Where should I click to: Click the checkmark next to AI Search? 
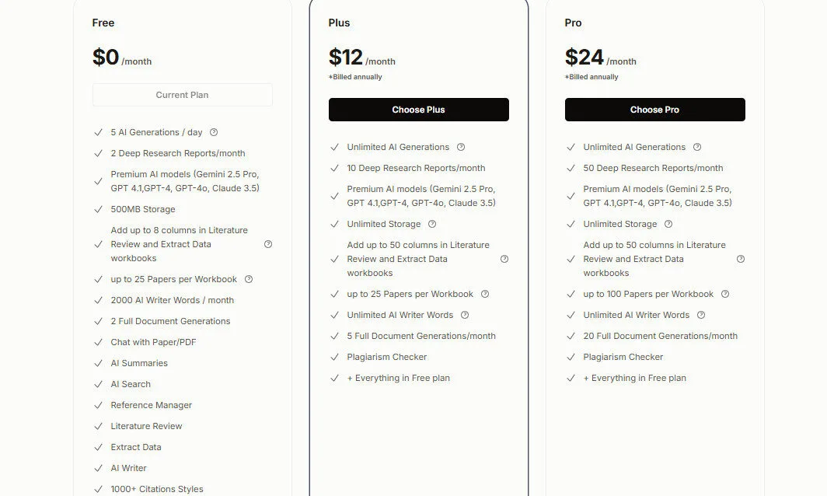[98, 384]
